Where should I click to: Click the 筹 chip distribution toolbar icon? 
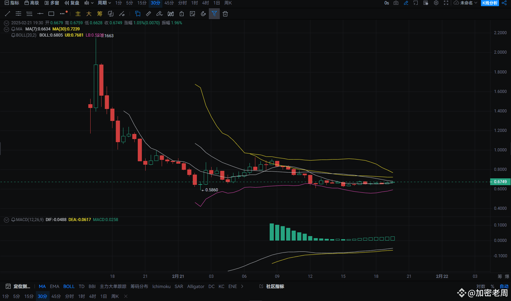(x=100, y=14)
